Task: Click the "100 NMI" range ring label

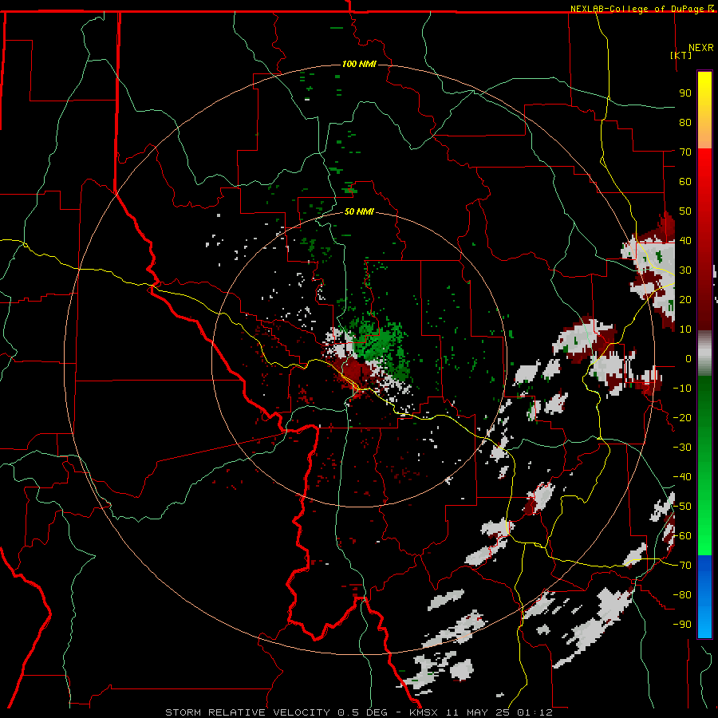Action: click(x=359, y=64)
